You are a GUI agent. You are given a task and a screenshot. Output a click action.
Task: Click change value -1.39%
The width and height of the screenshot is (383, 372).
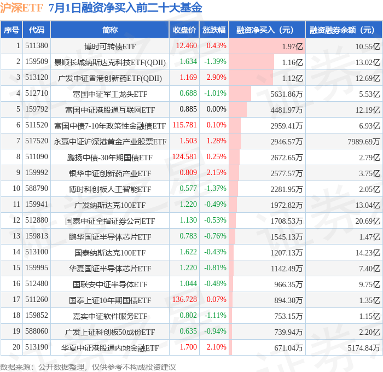(x=215, y=62)
